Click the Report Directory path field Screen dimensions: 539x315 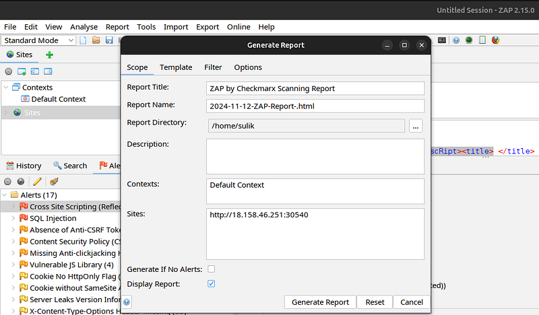pyautogui.click(x=307, y=126)
